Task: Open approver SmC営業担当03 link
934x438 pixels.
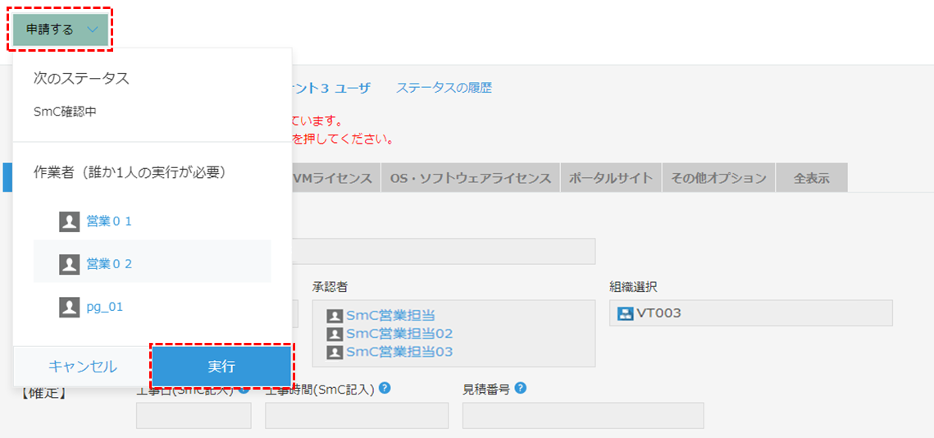Action: [399, 352]
